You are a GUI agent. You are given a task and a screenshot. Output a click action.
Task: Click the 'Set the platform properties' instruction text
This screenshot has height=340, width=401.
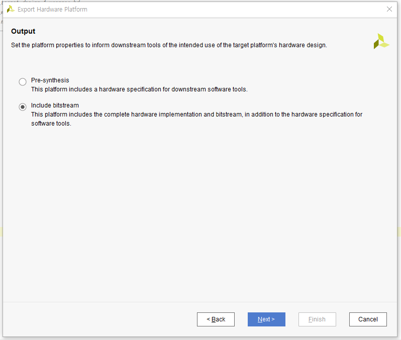[x=169, y=45]
